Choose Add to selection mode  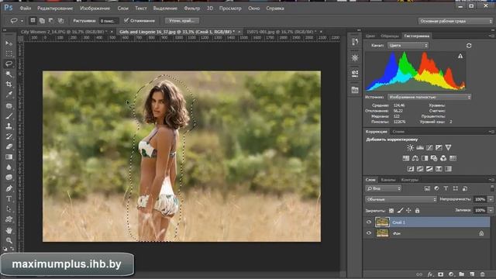click(42, 21)
